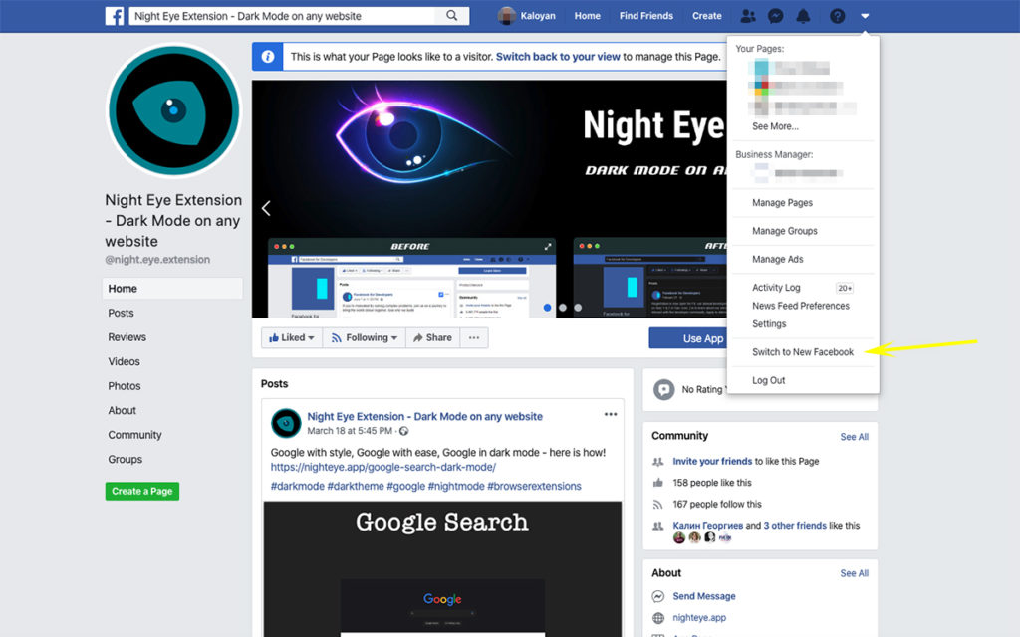Close the account dropdown arrow
This screenshot has width=1020, height=637.
(865, 16)
